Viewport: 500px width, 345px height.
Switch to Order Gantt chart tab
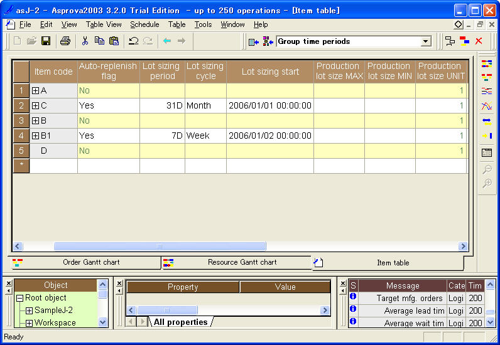(x=85, y=262)
